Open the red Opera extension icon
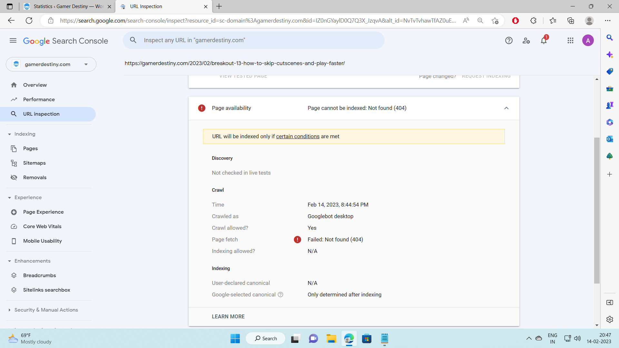Screen dimensions: 619x348 [x=516, y=21]
